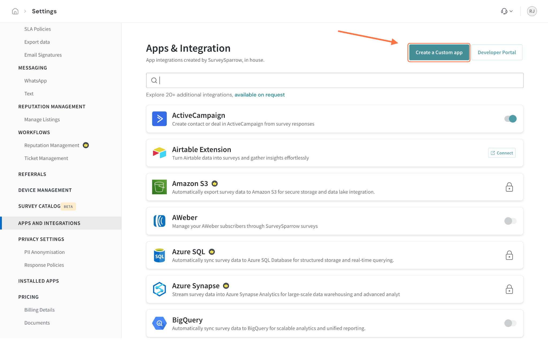Select the Installed Apps section
This screenshot has width=548, height=342.
pos(39,281)
